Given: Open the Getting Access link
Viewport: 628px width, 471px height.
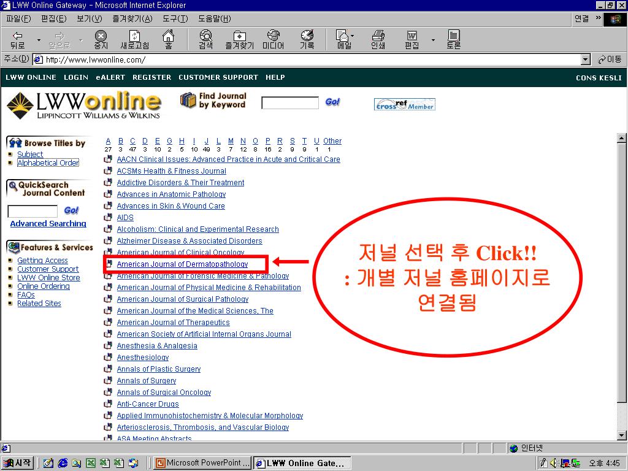Looking at the screenshot, I should point(42,260).
